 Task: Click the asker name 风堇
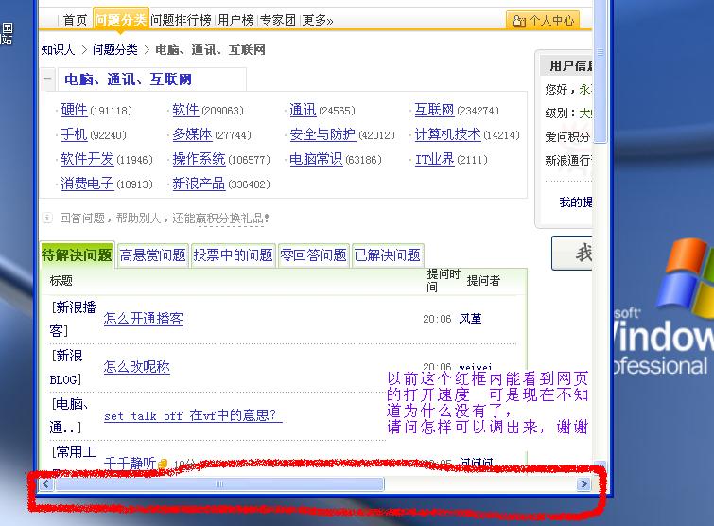[470, 319]
